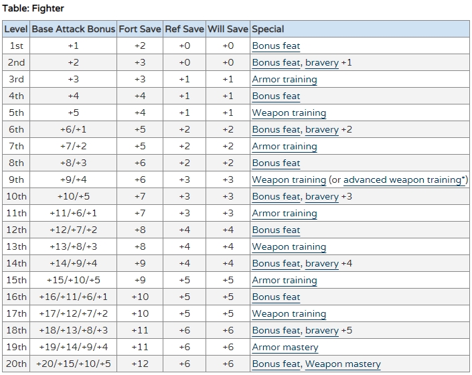Click the Base Attack Bonus column header
472x375 pixels.
click(x=73, y=29)
